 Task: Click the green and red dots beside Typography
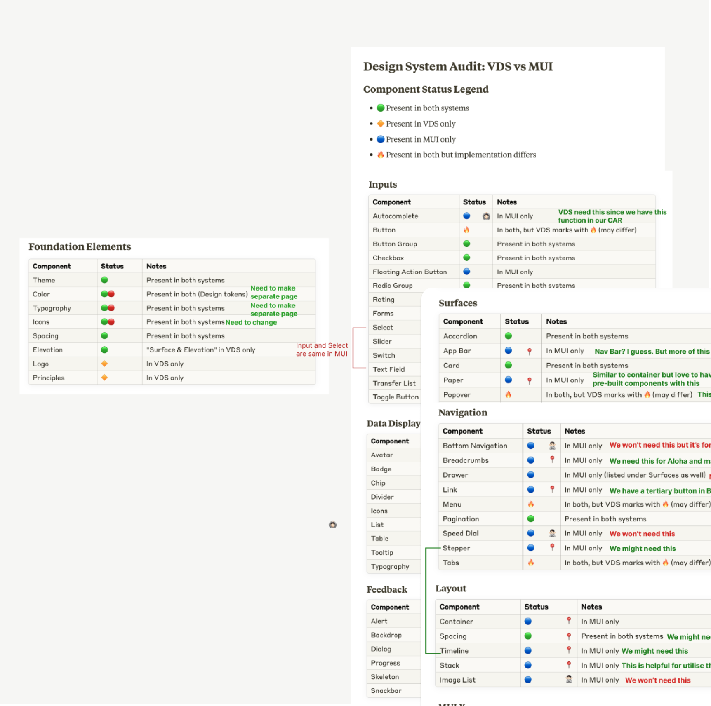[x=108, y=308]
